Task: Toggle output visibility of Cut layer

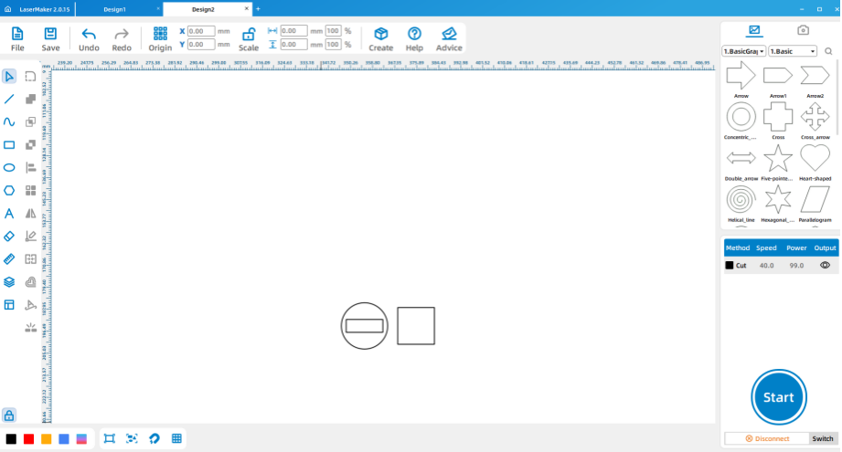Action: click(x=825, y=266)
